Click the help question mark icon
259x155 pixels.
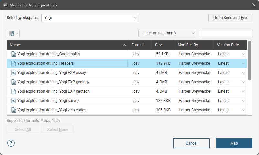[11, 143]
